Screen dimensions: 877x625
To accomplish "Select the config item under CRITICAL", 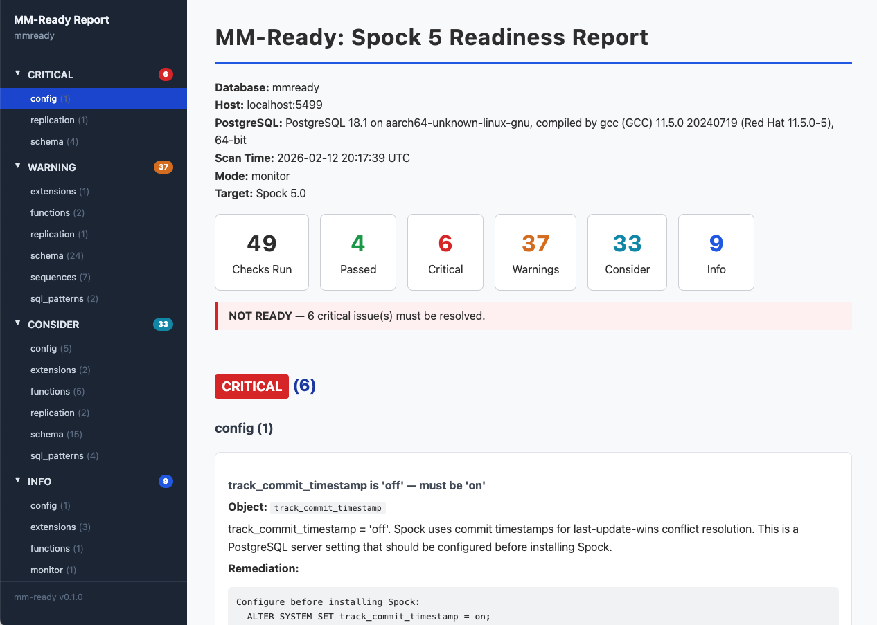I will 42,98.
